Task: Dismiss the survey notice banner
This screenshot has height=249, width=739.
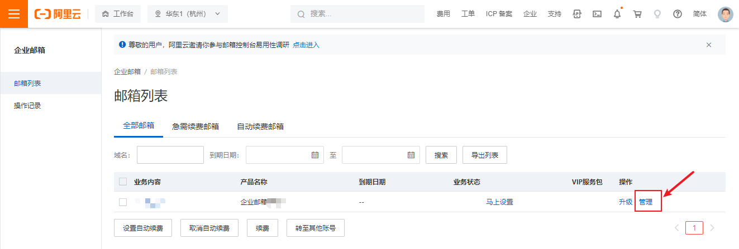Action: [x=709, y=45]
